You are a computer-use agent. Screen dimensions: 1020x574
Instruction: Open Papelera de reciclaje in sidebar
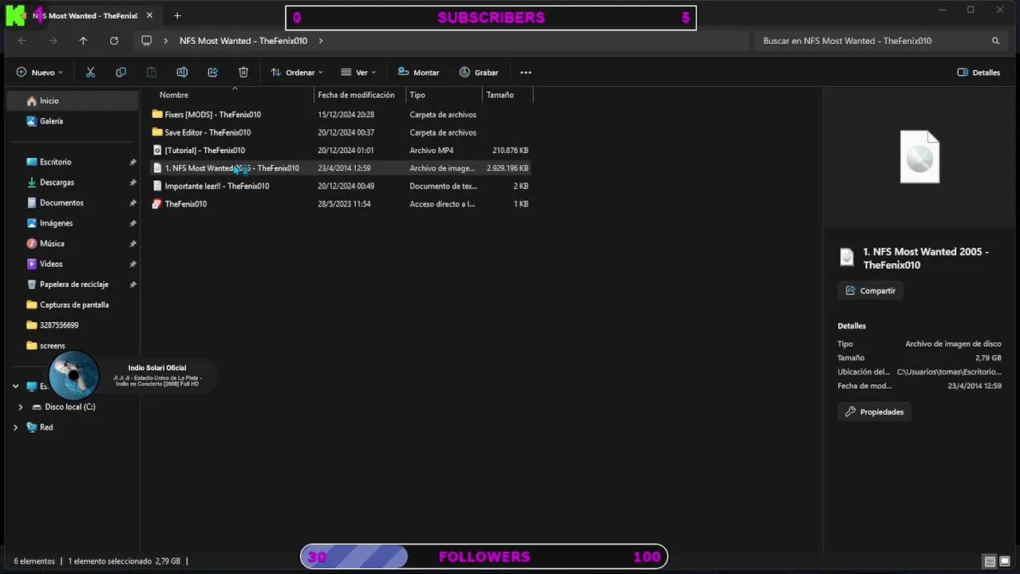pos(73,285)
